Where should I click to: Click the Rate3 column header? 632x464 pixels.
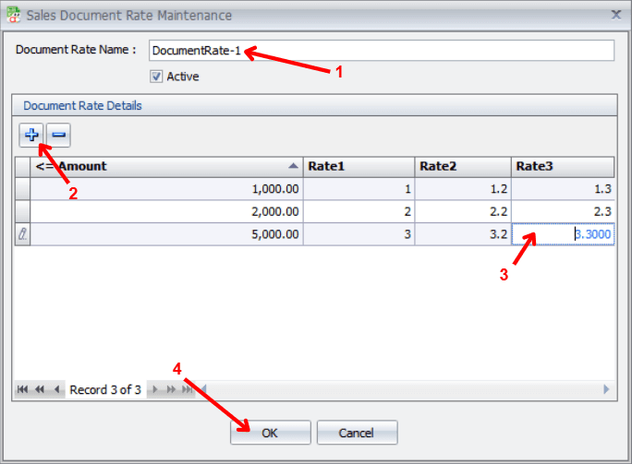(562, 166)
